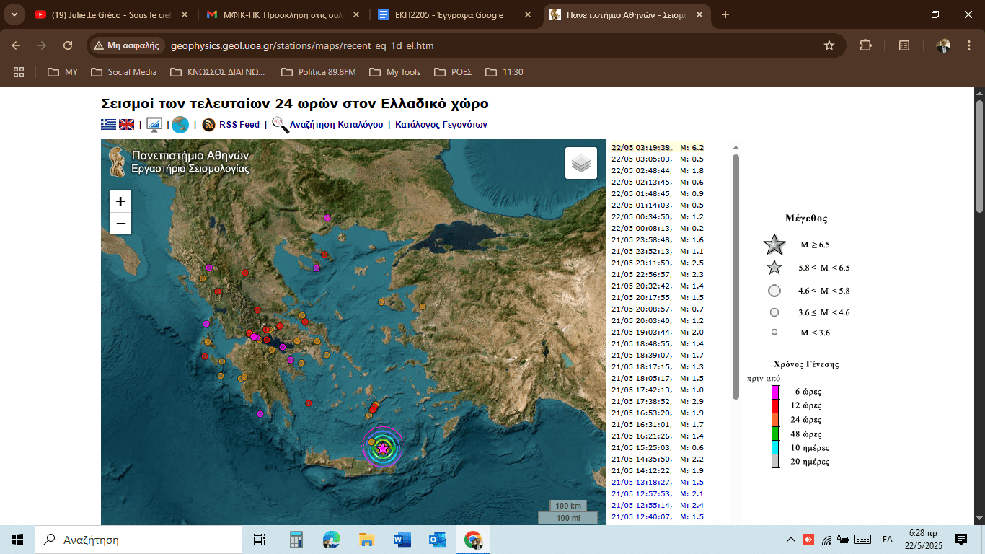Launch Calculator from the taskbar
The image size is (985, 554).
point(296,540)
